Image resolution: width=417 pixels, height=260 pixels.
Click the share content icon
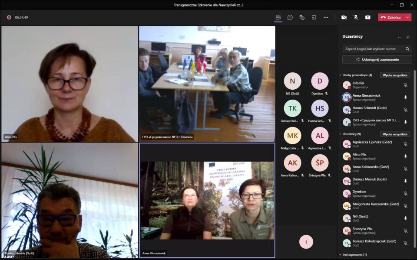pyautogui.click(x=368, y=17)
